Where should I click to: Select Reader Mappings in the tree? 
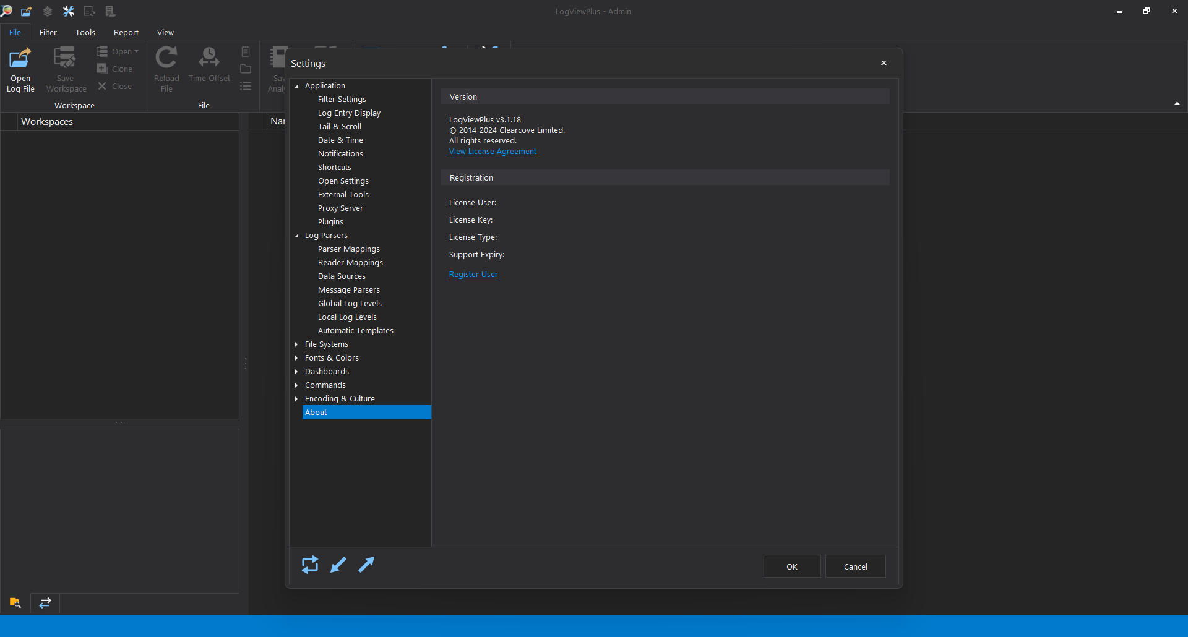[x=350, y=263]
